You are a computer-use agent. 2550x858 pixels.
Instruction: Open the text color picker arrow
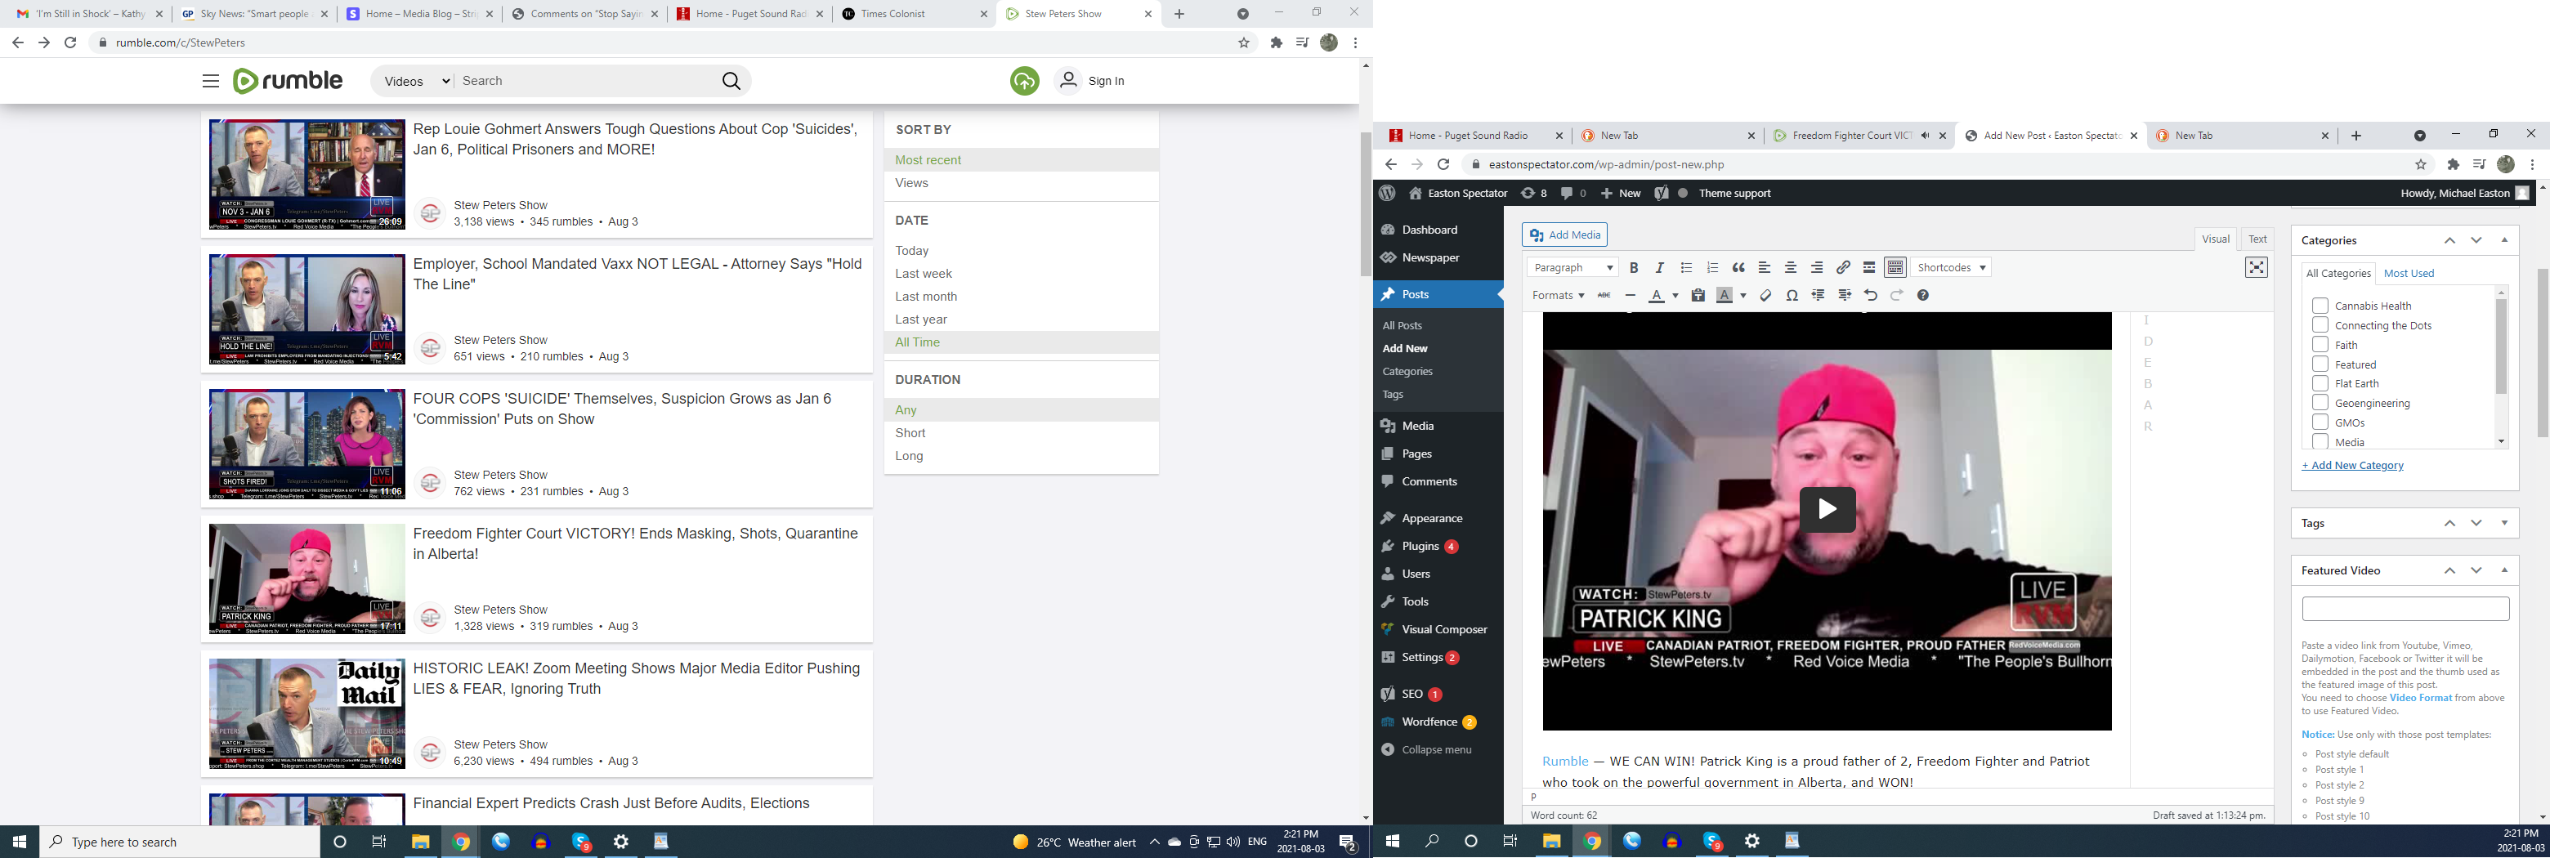[x=1675, y=296]
